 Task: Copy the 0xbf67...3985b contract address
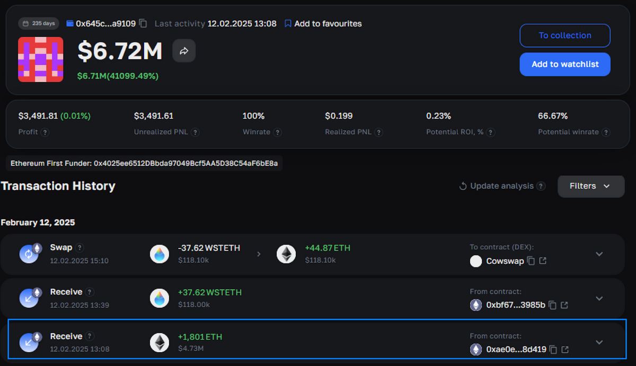[x=552, y=305]
